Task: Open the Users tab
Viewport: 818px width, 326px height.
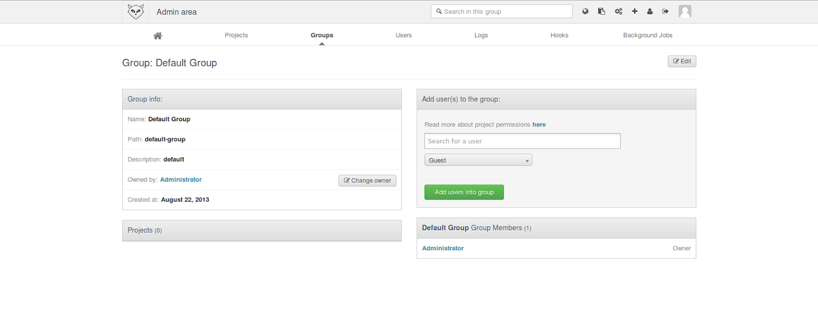Action: point(403,35)
